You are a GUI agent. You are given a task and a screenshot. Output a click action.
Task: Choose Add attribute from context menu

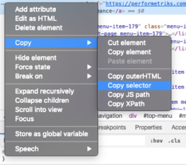[x=51, y=9]
